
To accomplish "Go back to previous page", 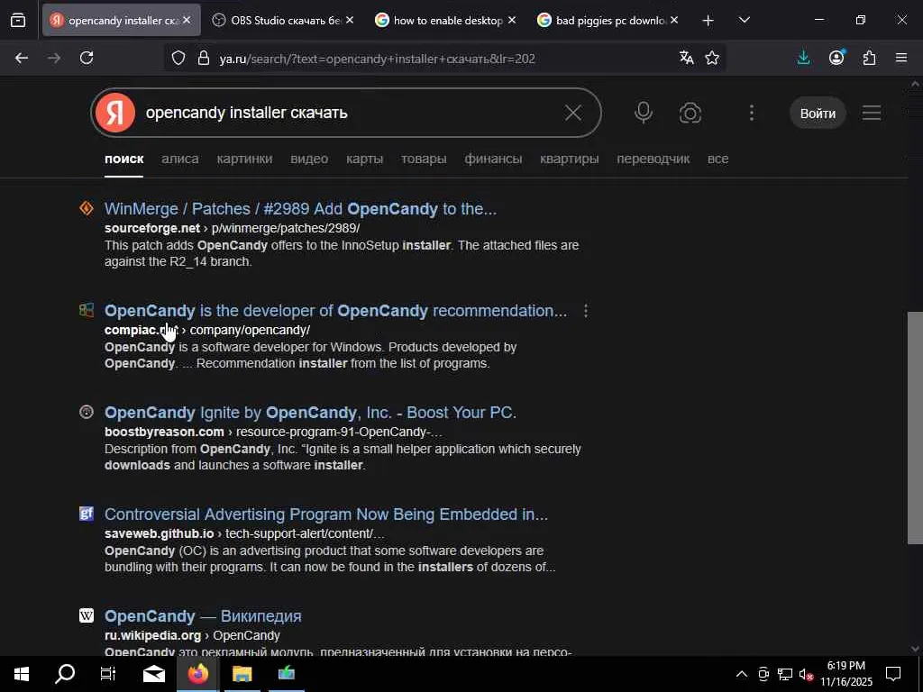I will click(x=22, y=58).
